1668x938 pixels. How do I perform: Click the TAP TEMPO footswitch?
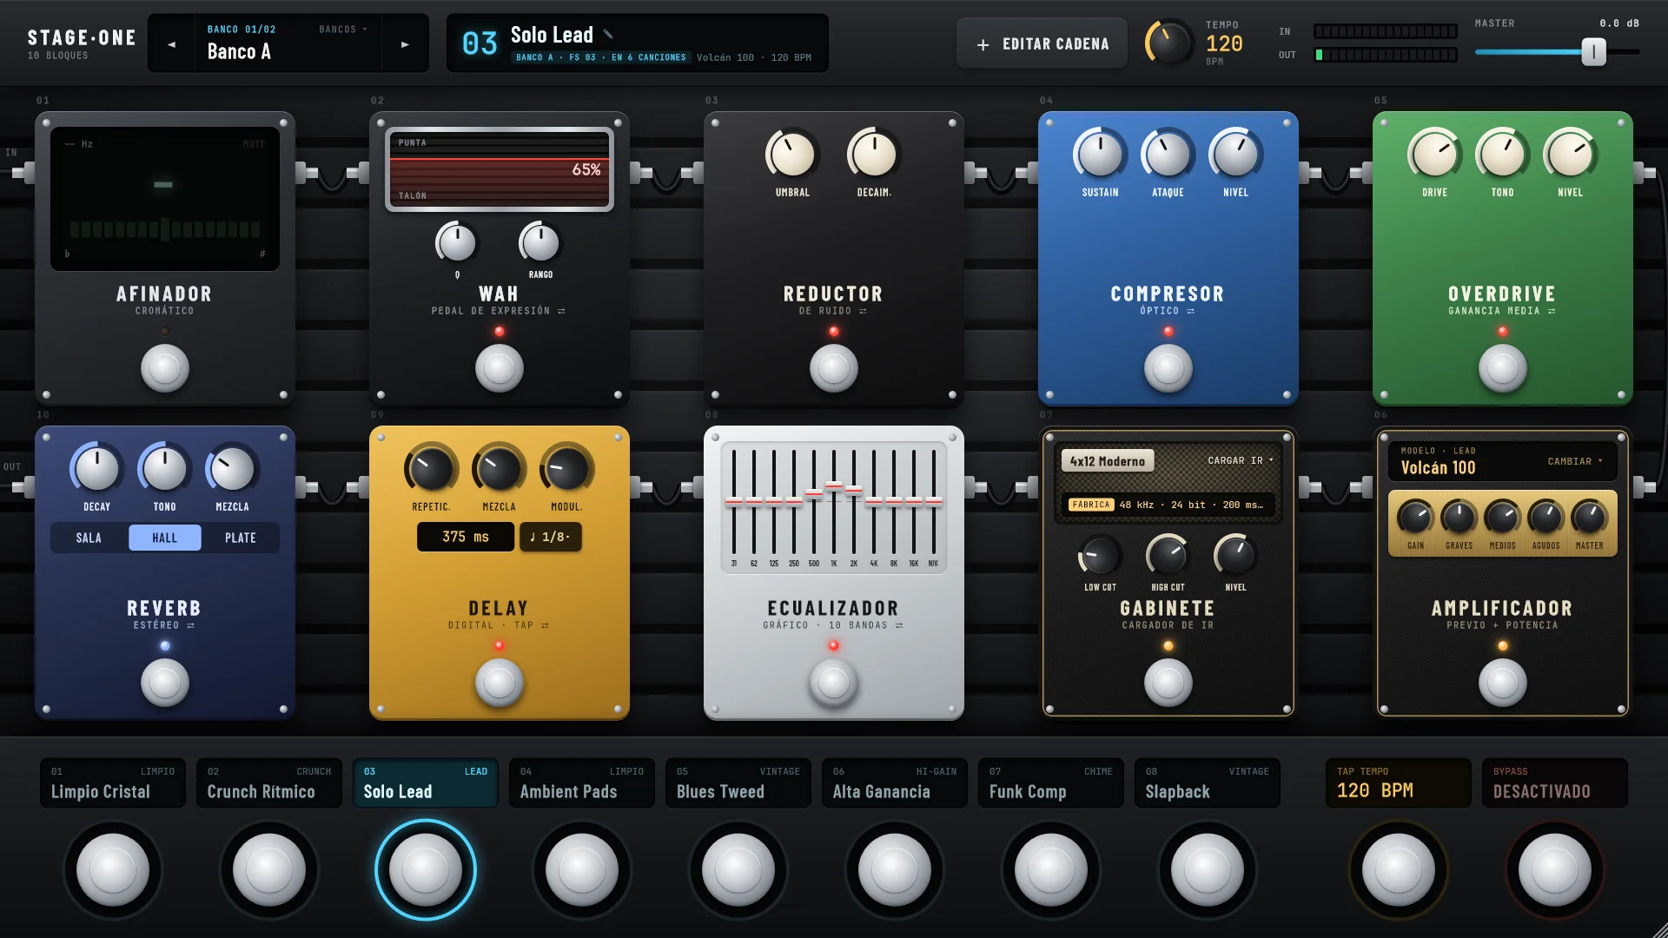1399,870
